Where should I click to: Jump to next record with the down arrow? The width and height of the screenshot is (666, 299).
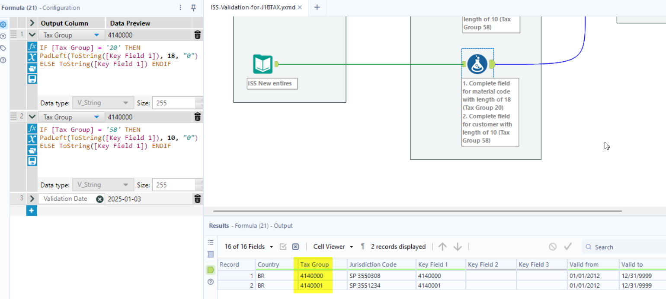(457, 246)
